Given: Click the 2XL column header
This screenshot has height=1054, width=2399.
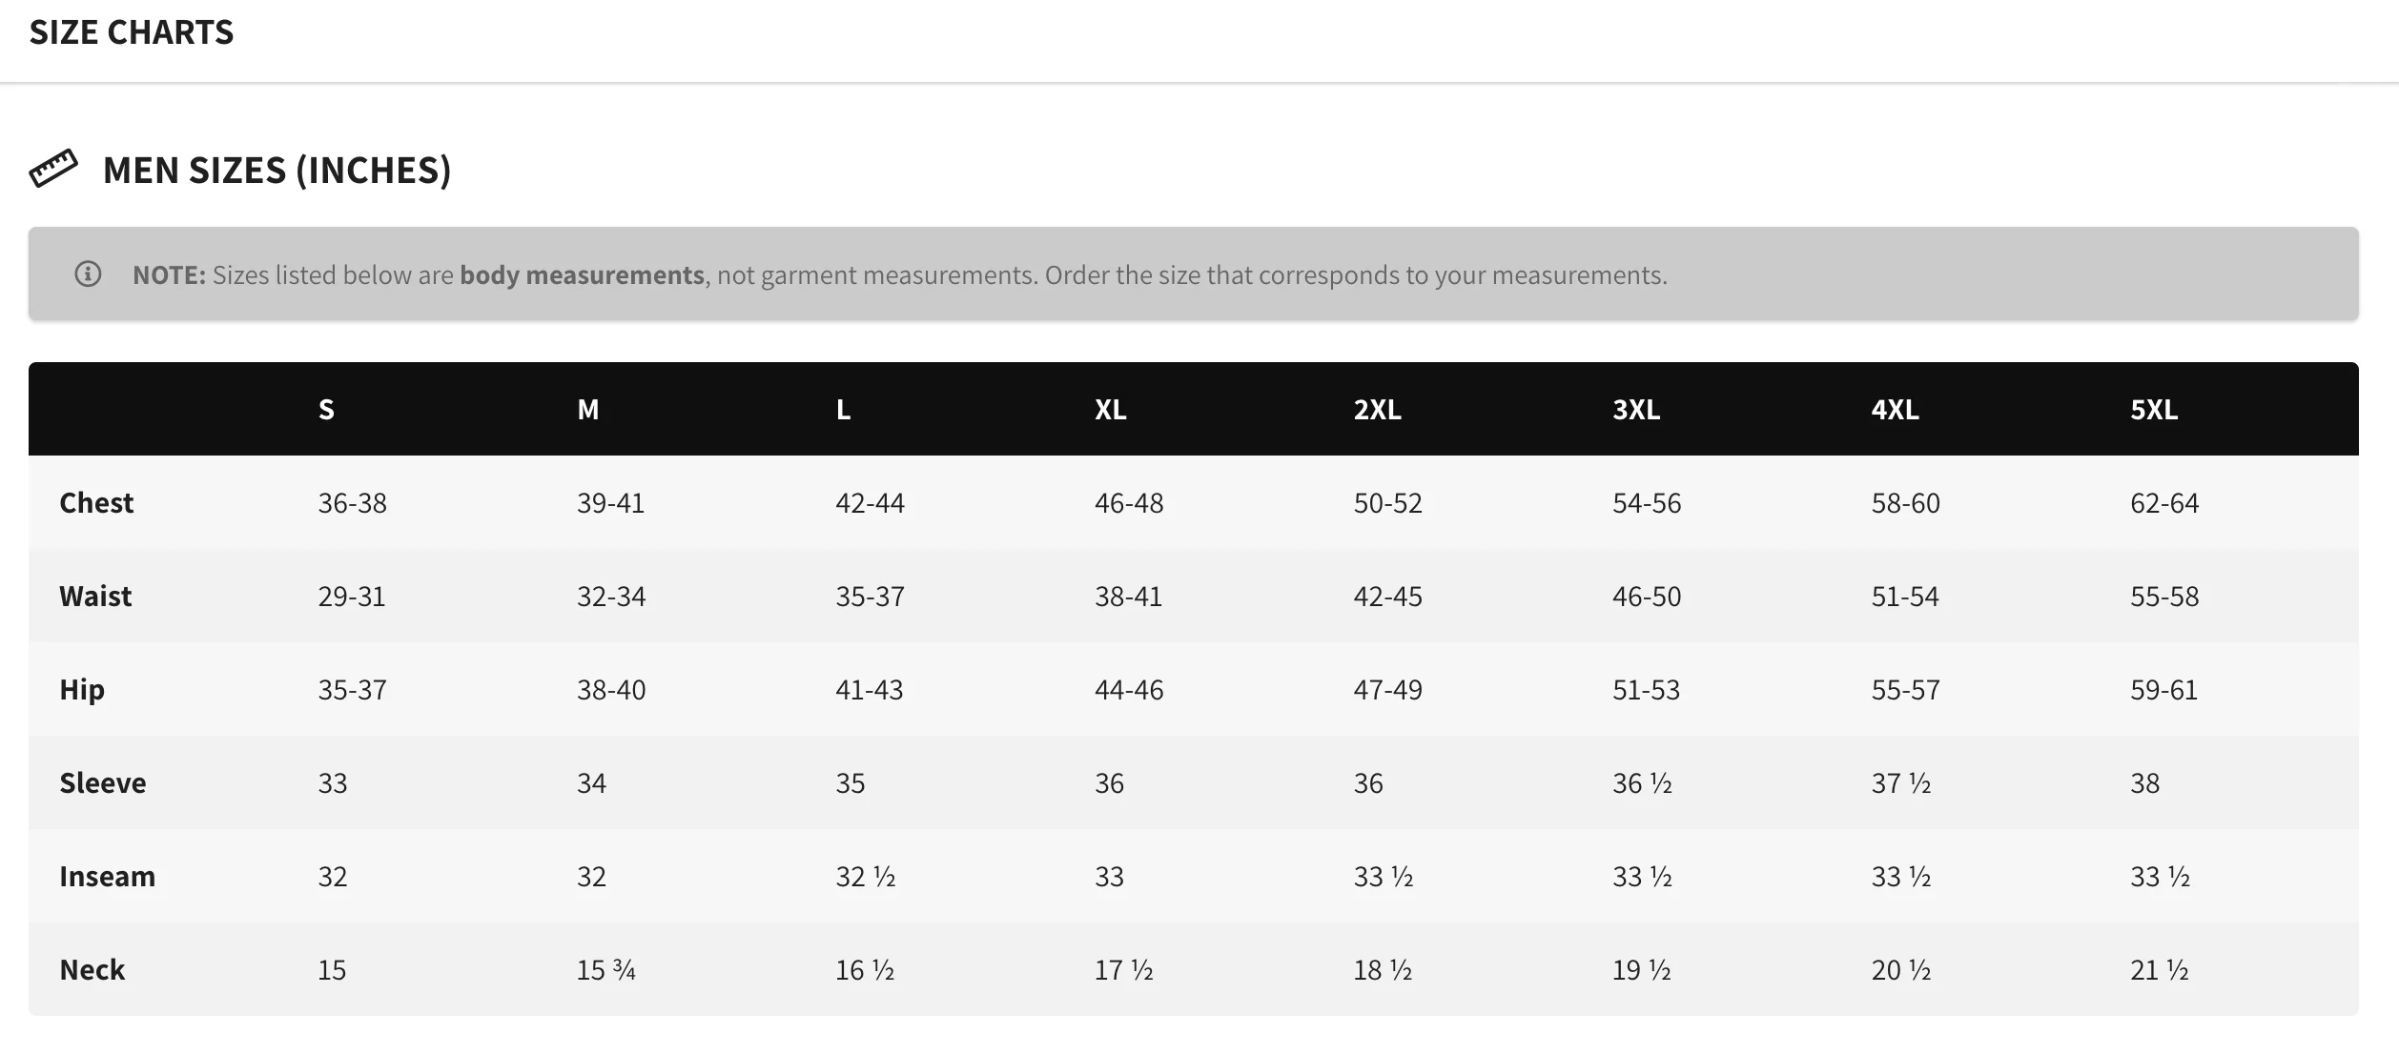Looking at the screenshot, I should (1378, 410).
